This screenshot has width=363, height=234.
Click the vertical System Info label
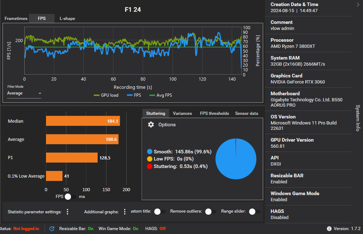coord(358,118)
